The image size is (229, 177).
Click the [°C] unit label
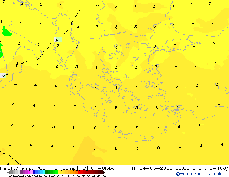click(x=83, y=168)
